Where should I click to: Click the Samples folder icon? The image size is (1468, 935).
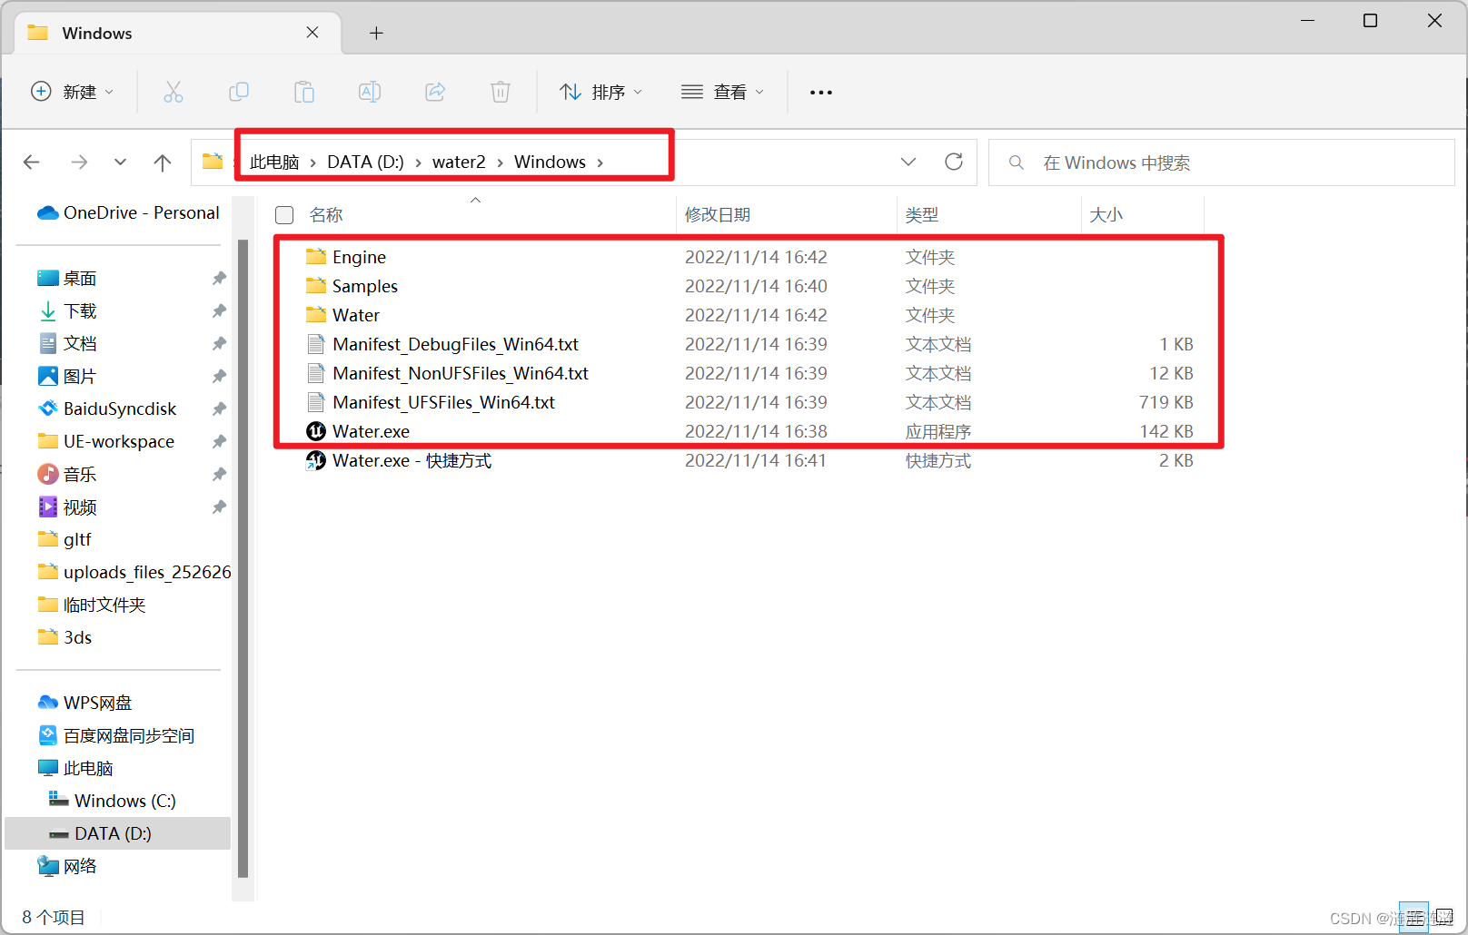316,286
